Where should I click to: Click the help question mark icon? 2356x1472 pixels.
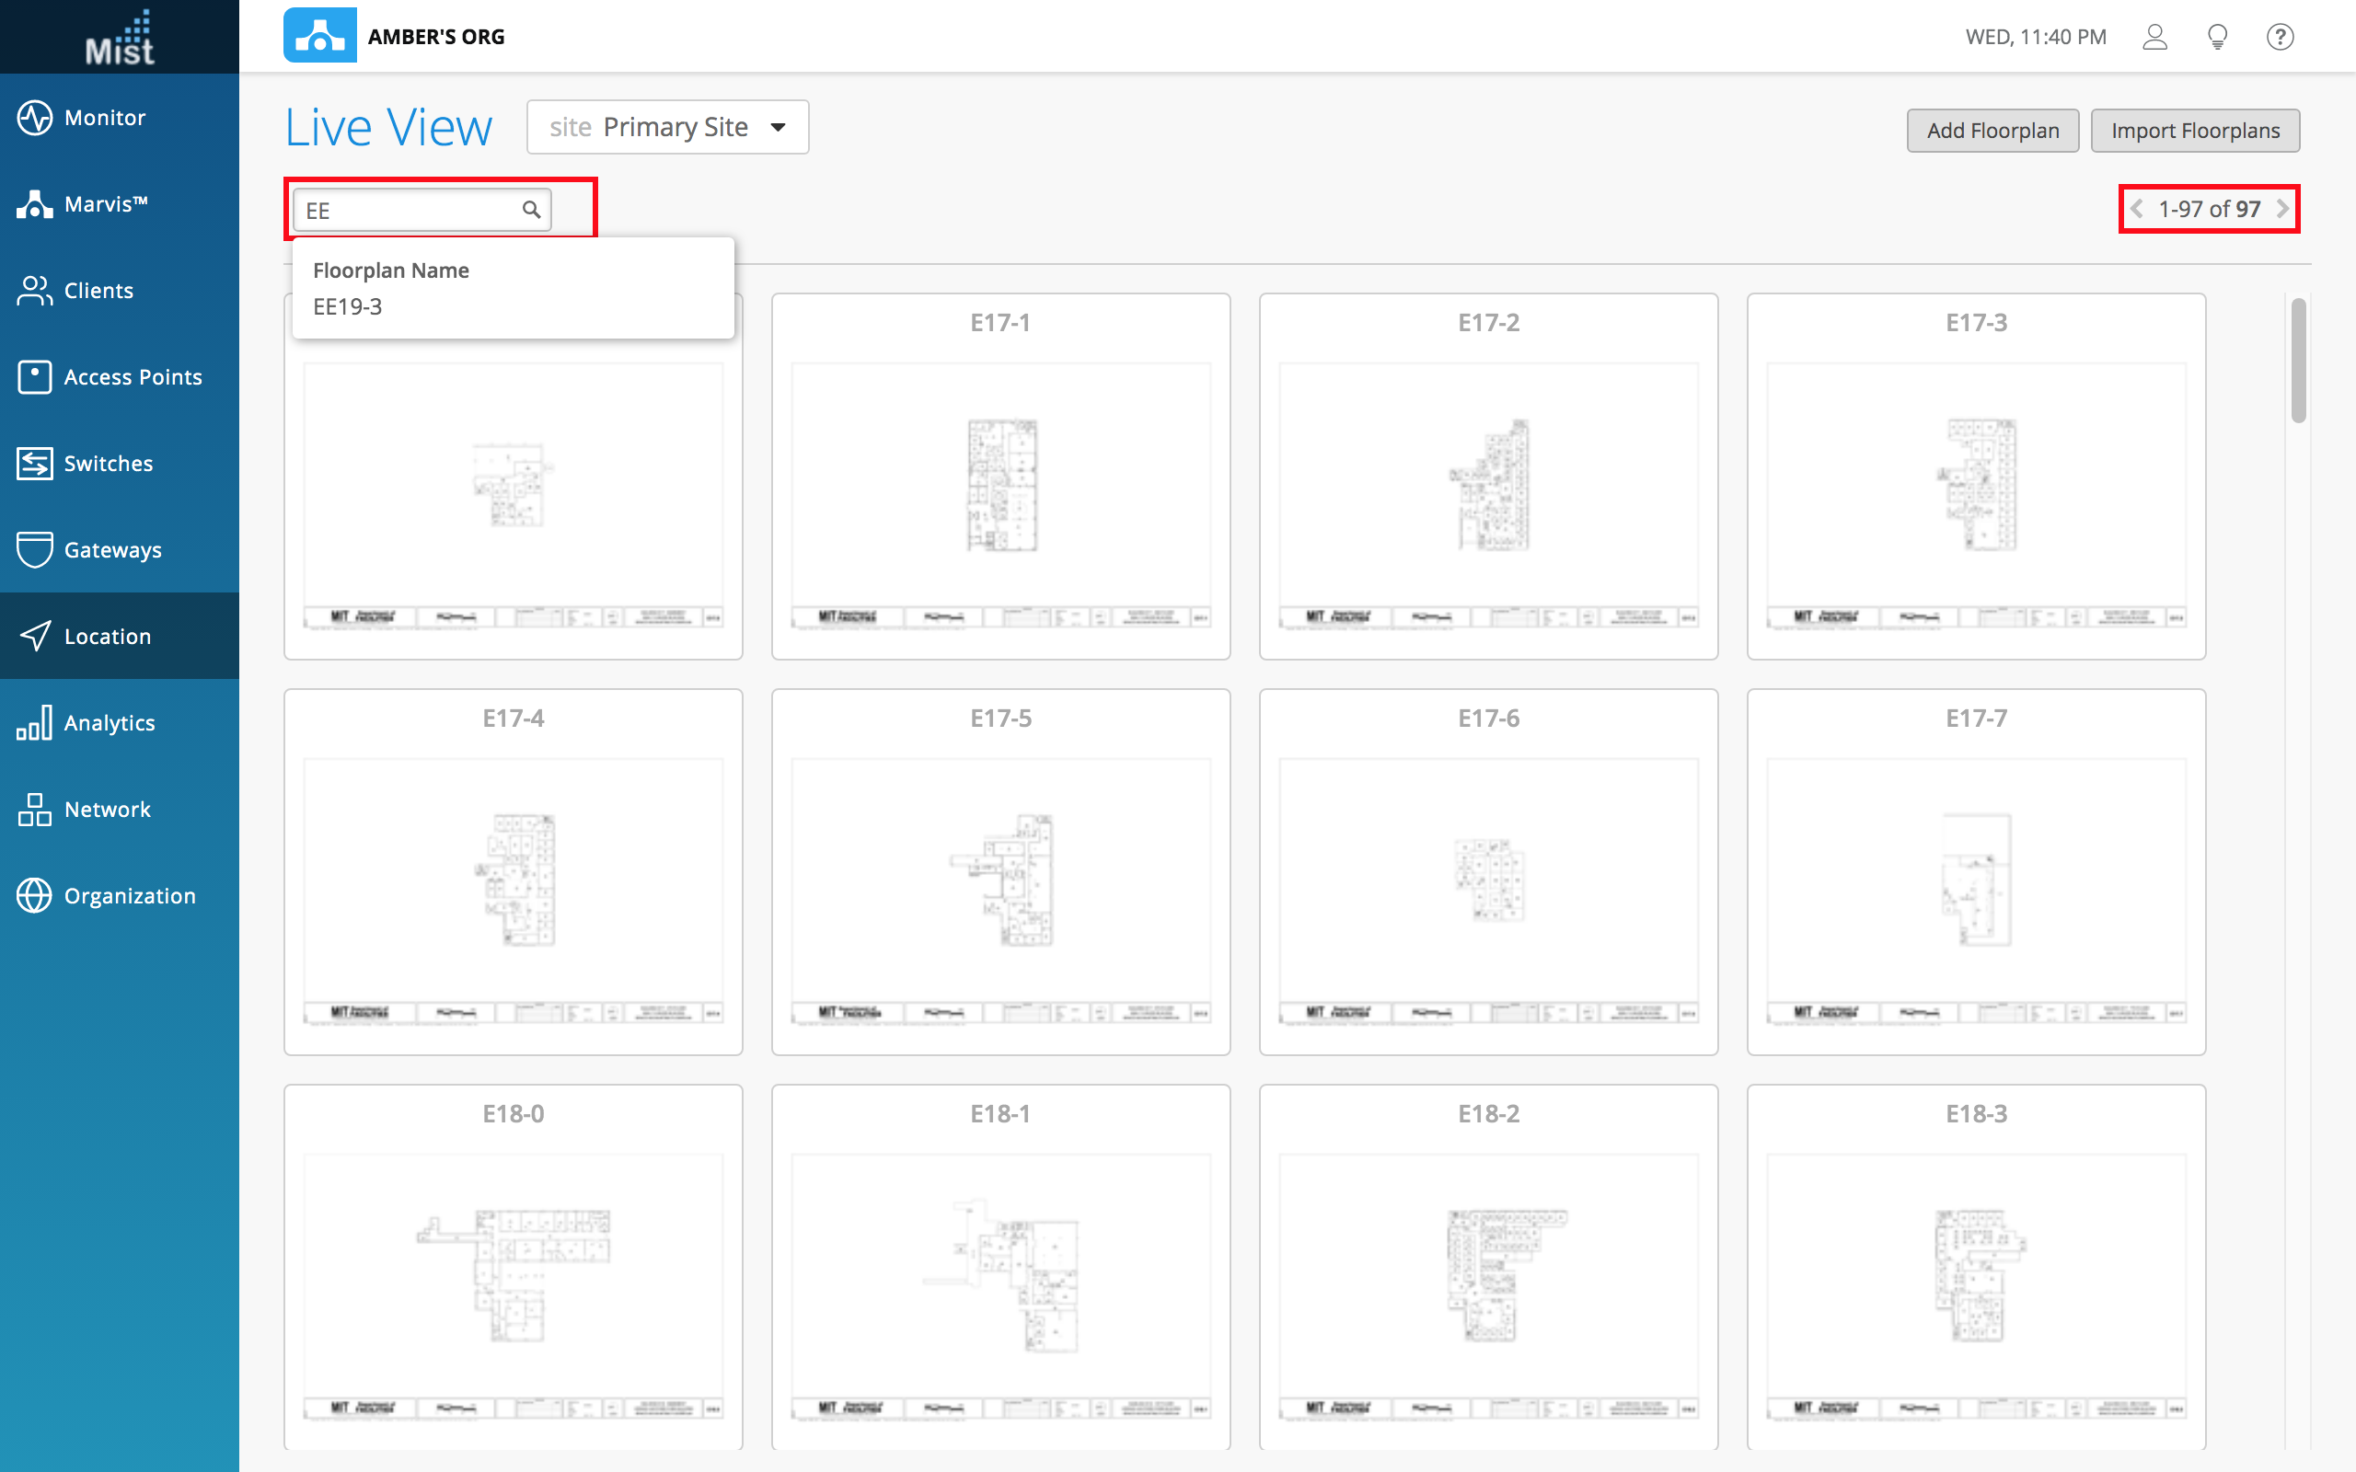pyautogui.click(x=2280, y=37)
